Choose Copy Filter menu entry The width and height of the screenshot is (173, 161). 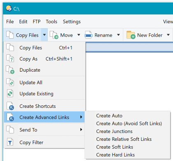click(45, 142)
